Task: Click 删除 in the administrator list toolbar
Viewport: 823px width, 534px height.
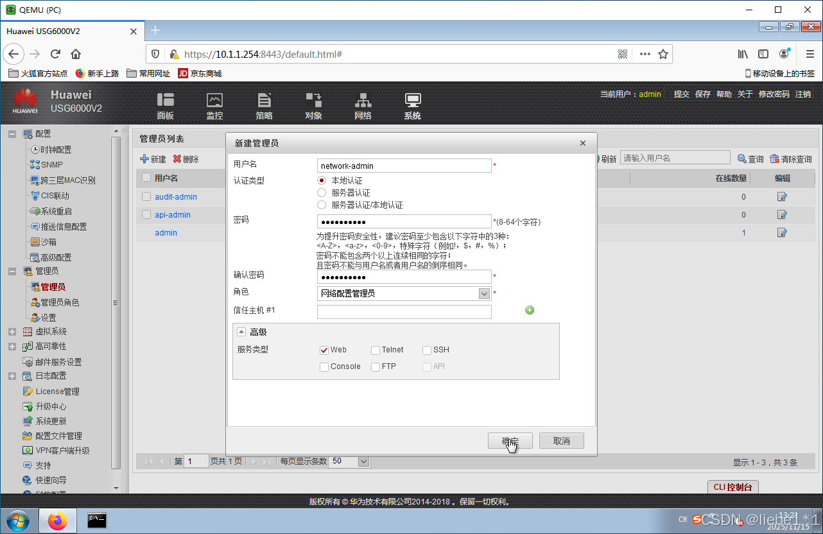Action: click(x=186, y=159)
